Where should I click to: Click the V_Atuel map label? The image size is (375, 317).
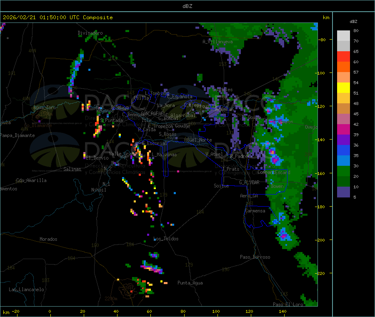[x=214, y=154]
